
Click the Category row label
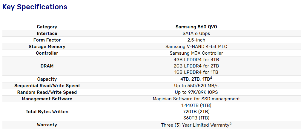[x=47, y=27]
